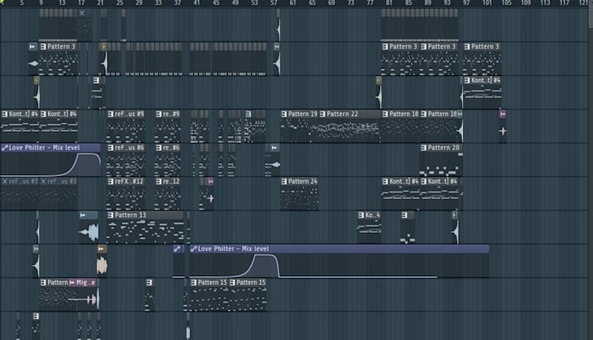Image resolution: width=593 pixels, height=340 pixels.
Task: Click the Pattern 13 clip icon
Action: (111, 214)
